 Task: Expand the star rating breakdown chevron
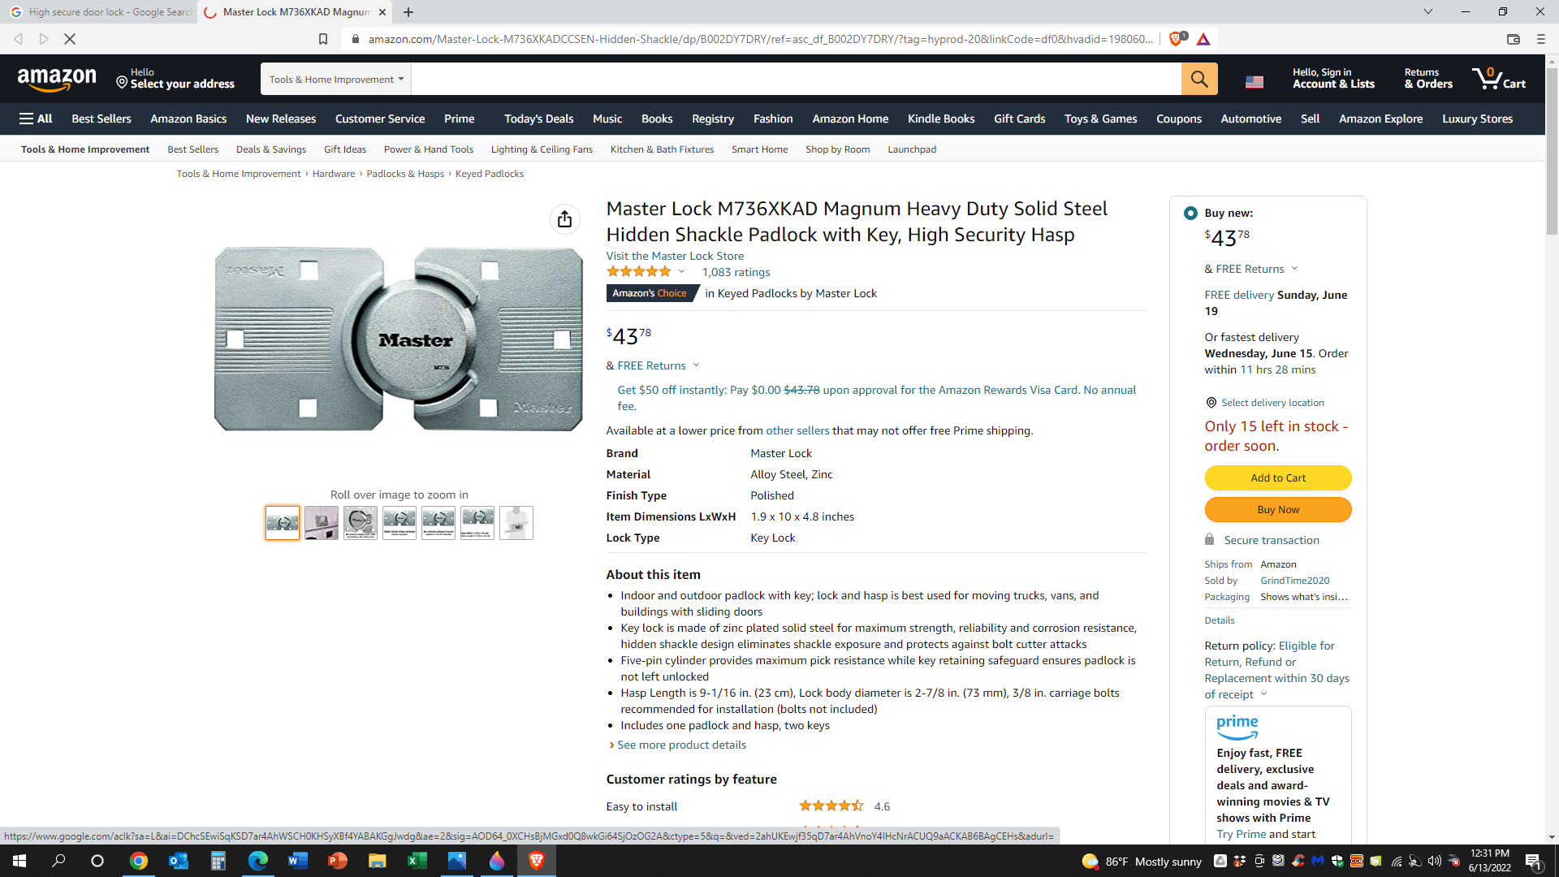point(681,272)
